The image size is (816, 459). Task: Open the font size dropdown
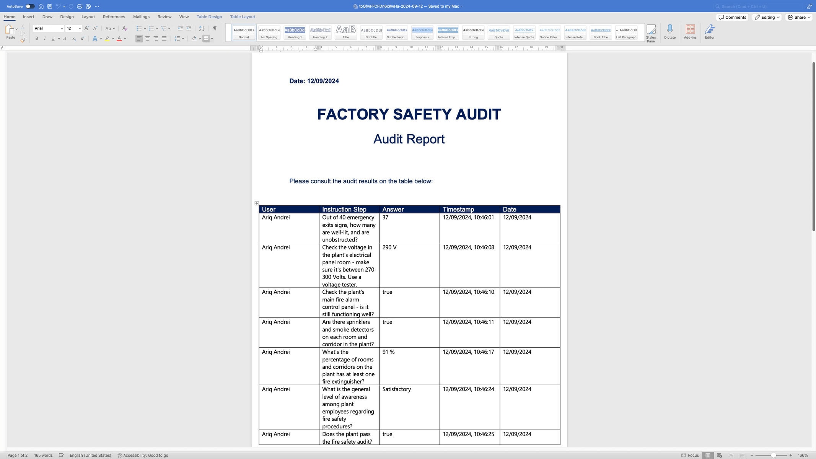[79, 28]
